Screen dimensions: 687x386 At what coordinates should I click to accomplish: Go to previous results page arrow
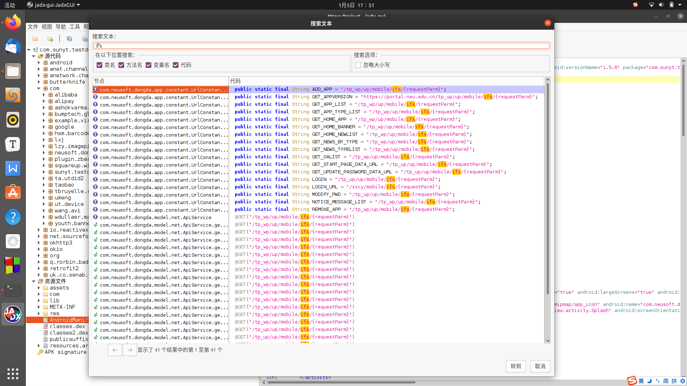pyautogui.click(x=114, y=350)
